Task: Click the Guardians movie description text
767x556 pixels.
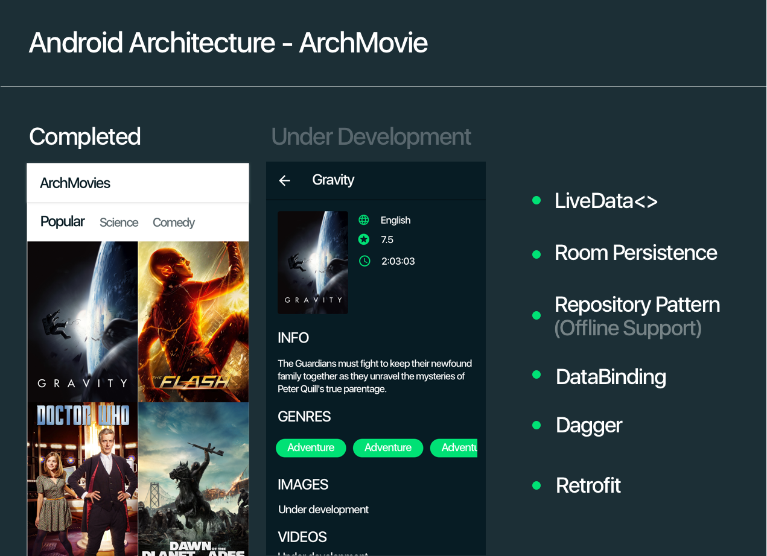Action: click(x=375, y=376)
